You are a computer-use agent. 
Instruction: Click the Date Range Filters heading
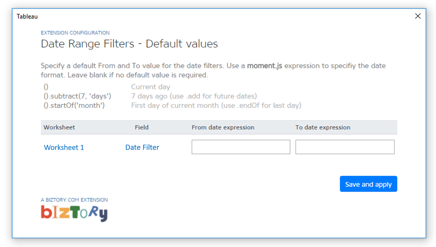click(129, 44)
